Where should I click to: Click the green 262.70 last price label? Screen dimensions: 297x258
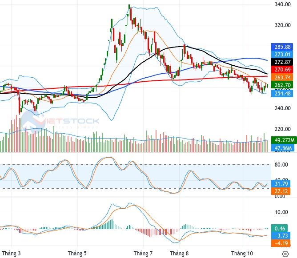point(282,85)
